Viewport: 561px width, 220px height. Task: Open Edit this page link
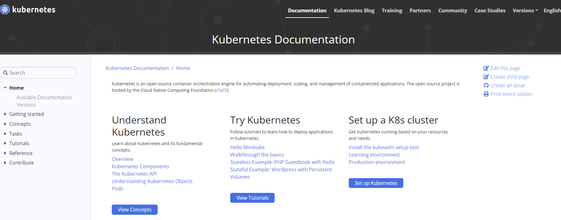click(x=505, y=68)
